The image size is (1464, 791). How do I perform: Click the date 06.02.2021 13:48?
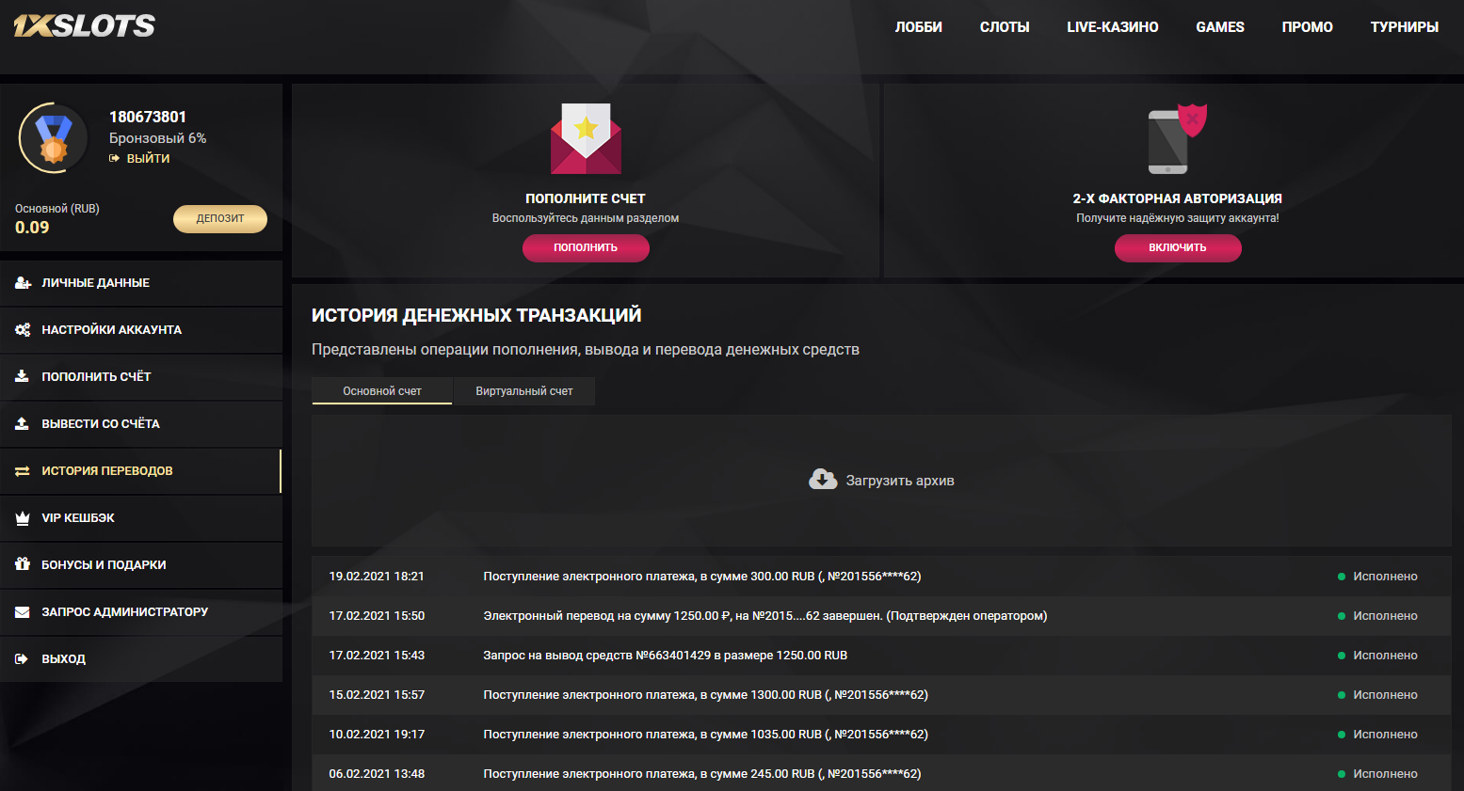pyautogui.click(x=377, y=774)
